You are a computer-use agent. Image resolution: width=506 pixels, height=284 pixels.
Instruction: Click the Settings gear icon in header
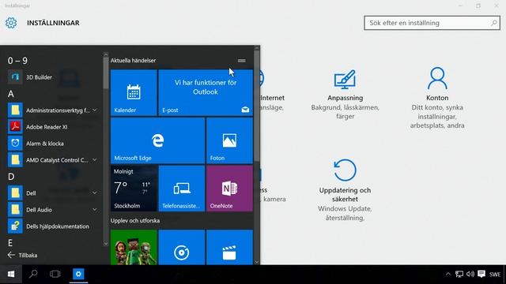tap(11, 23)
